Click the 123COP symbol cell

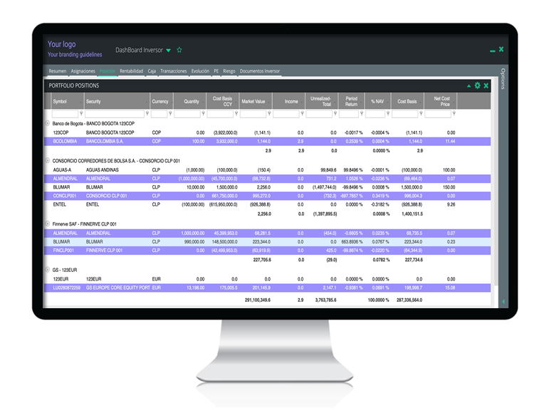tap(61, 132)
